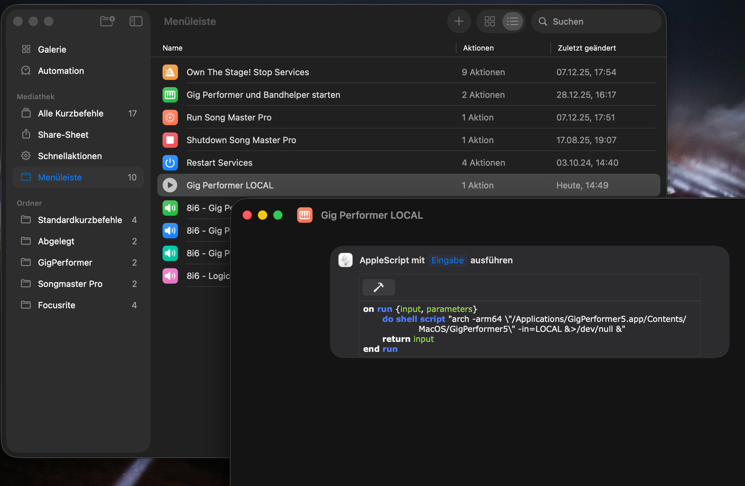
Task: Add a new shortcut with plus button
Action: coord(459,21)
